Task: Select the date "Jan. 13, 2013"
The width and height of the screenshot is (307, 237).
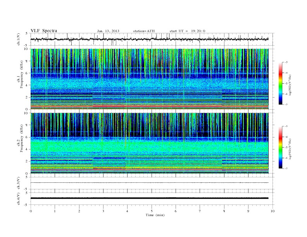Action: (x=108, y=31)
